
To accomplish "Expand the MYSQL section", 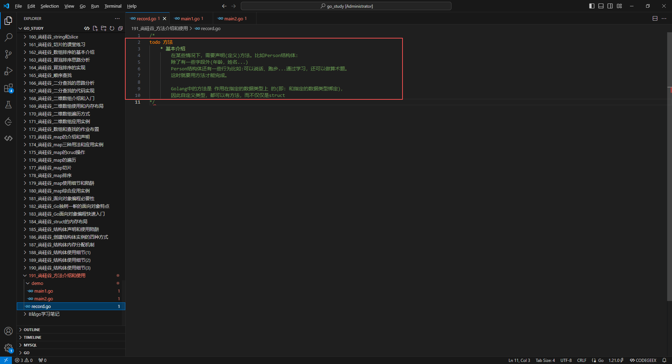I will coord(71,345).
